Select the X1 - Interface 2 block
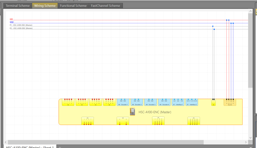 pyautogui.click(x=192, y=102)
